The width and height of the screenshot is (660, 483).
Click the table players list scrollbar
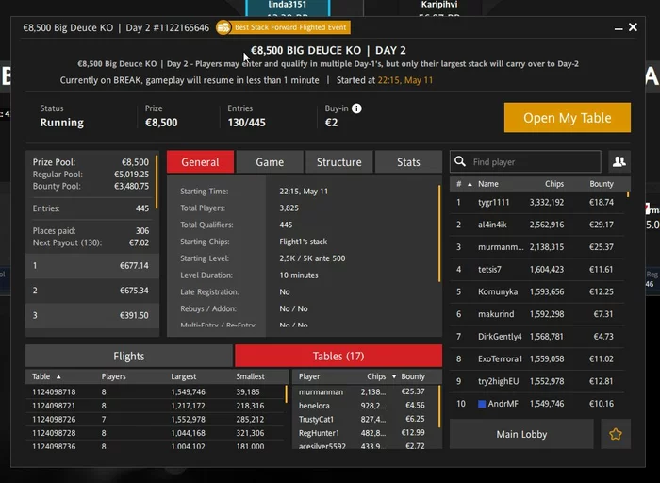pos(439,407)
